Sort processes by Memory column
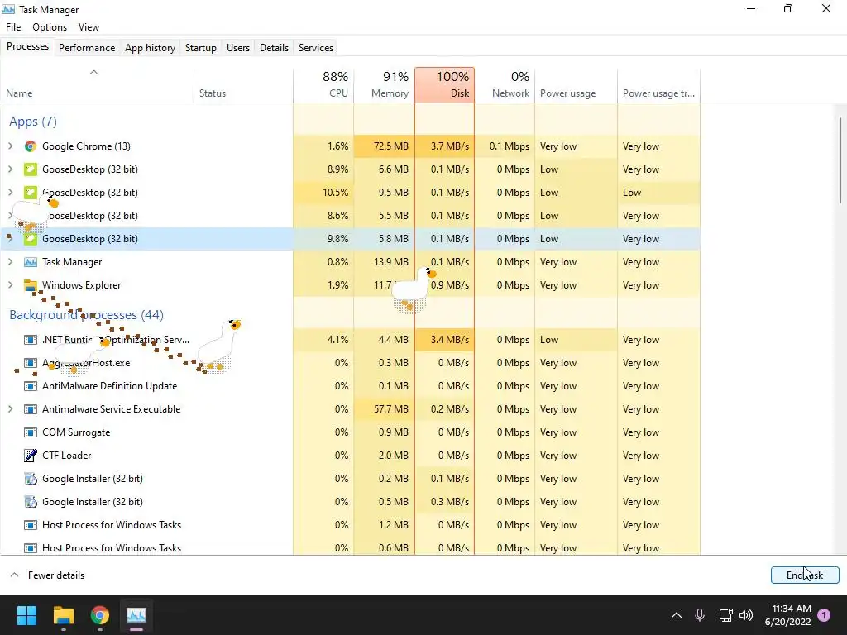847x635 pixels. click(384, 86)
